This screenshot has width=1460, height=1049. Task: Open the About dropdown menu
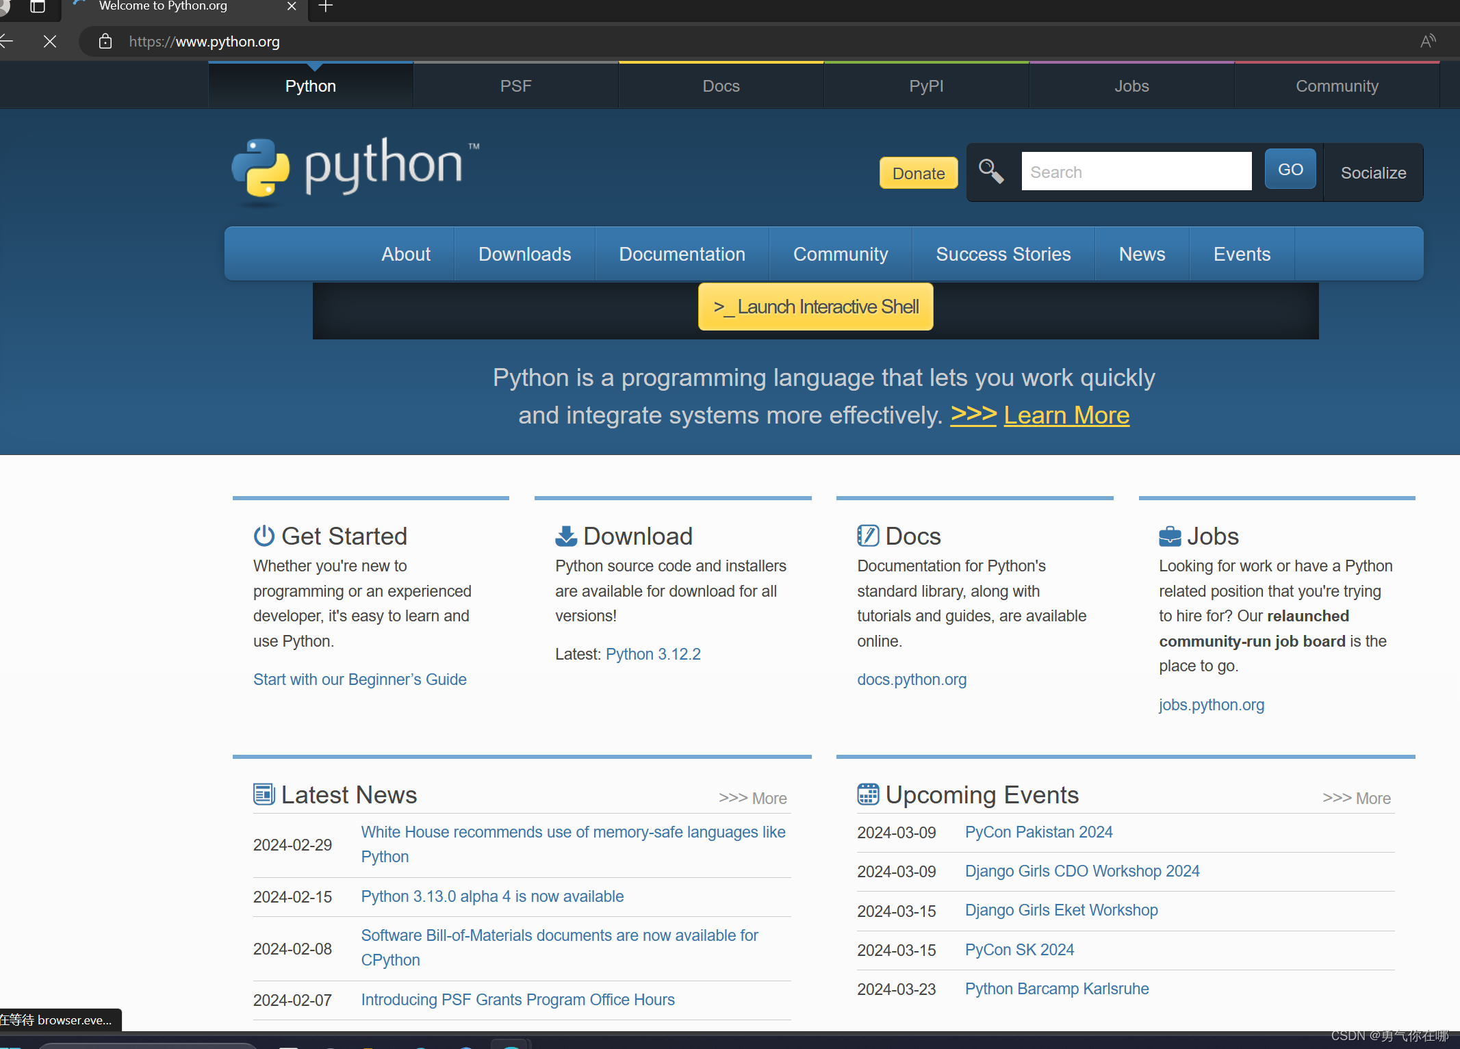pos(405,253)
